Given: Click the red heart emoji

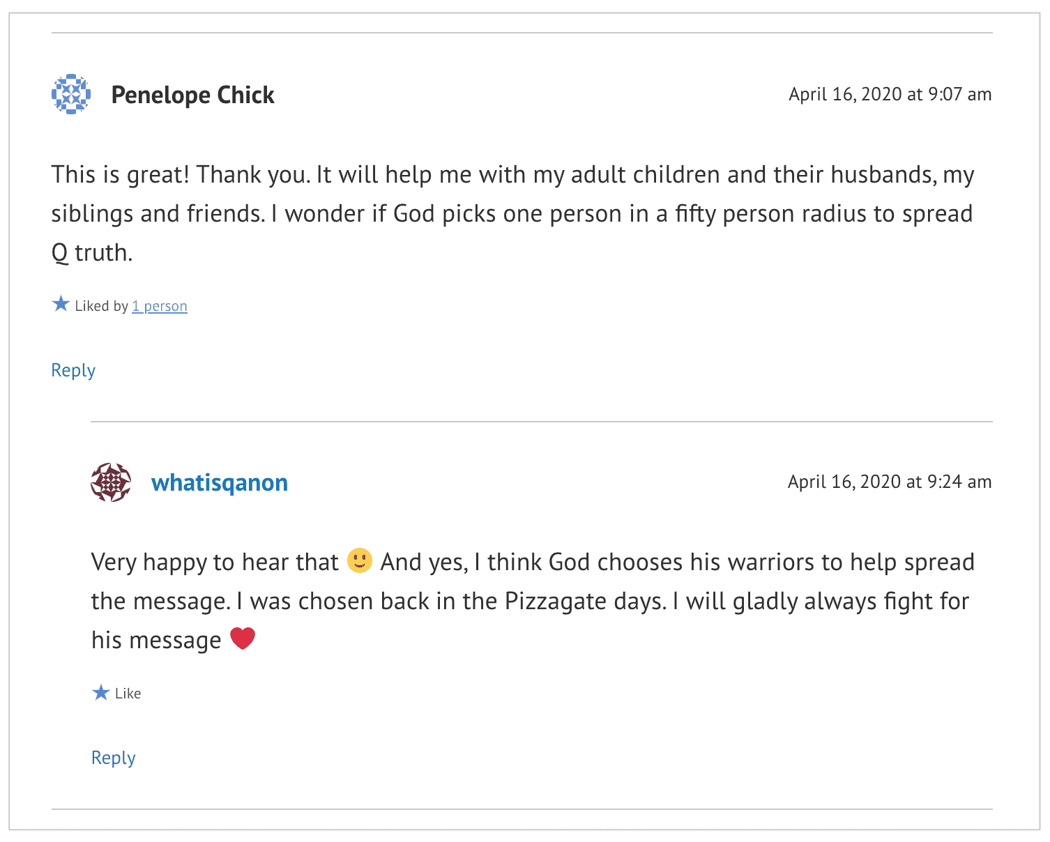Looking at the screenshot, I should point(243,638).
